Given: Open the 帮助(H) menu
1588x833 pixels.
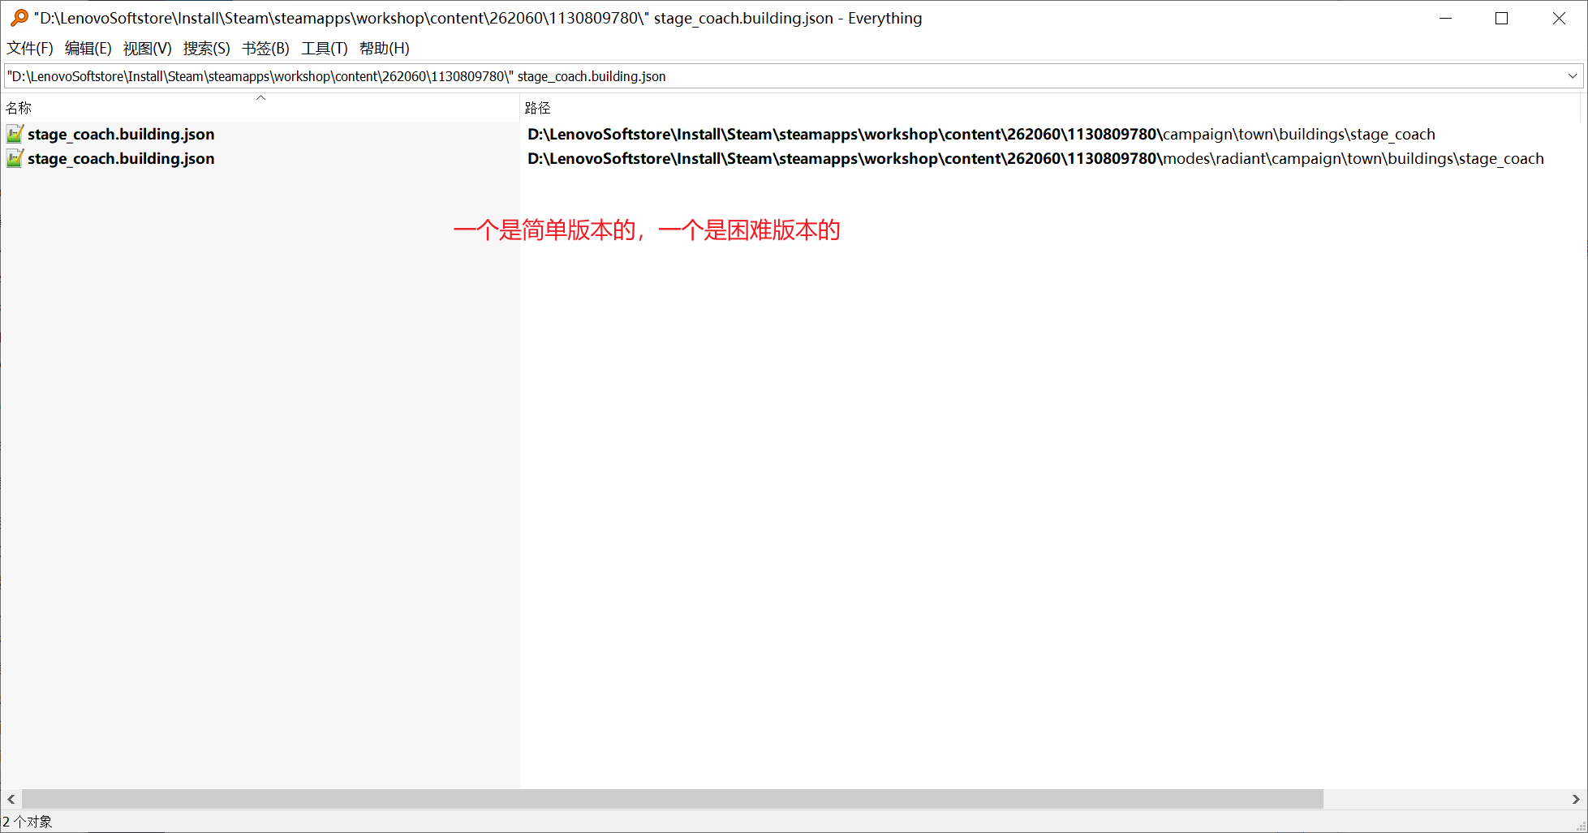Looking at the screenshot, I should (384, 49).
